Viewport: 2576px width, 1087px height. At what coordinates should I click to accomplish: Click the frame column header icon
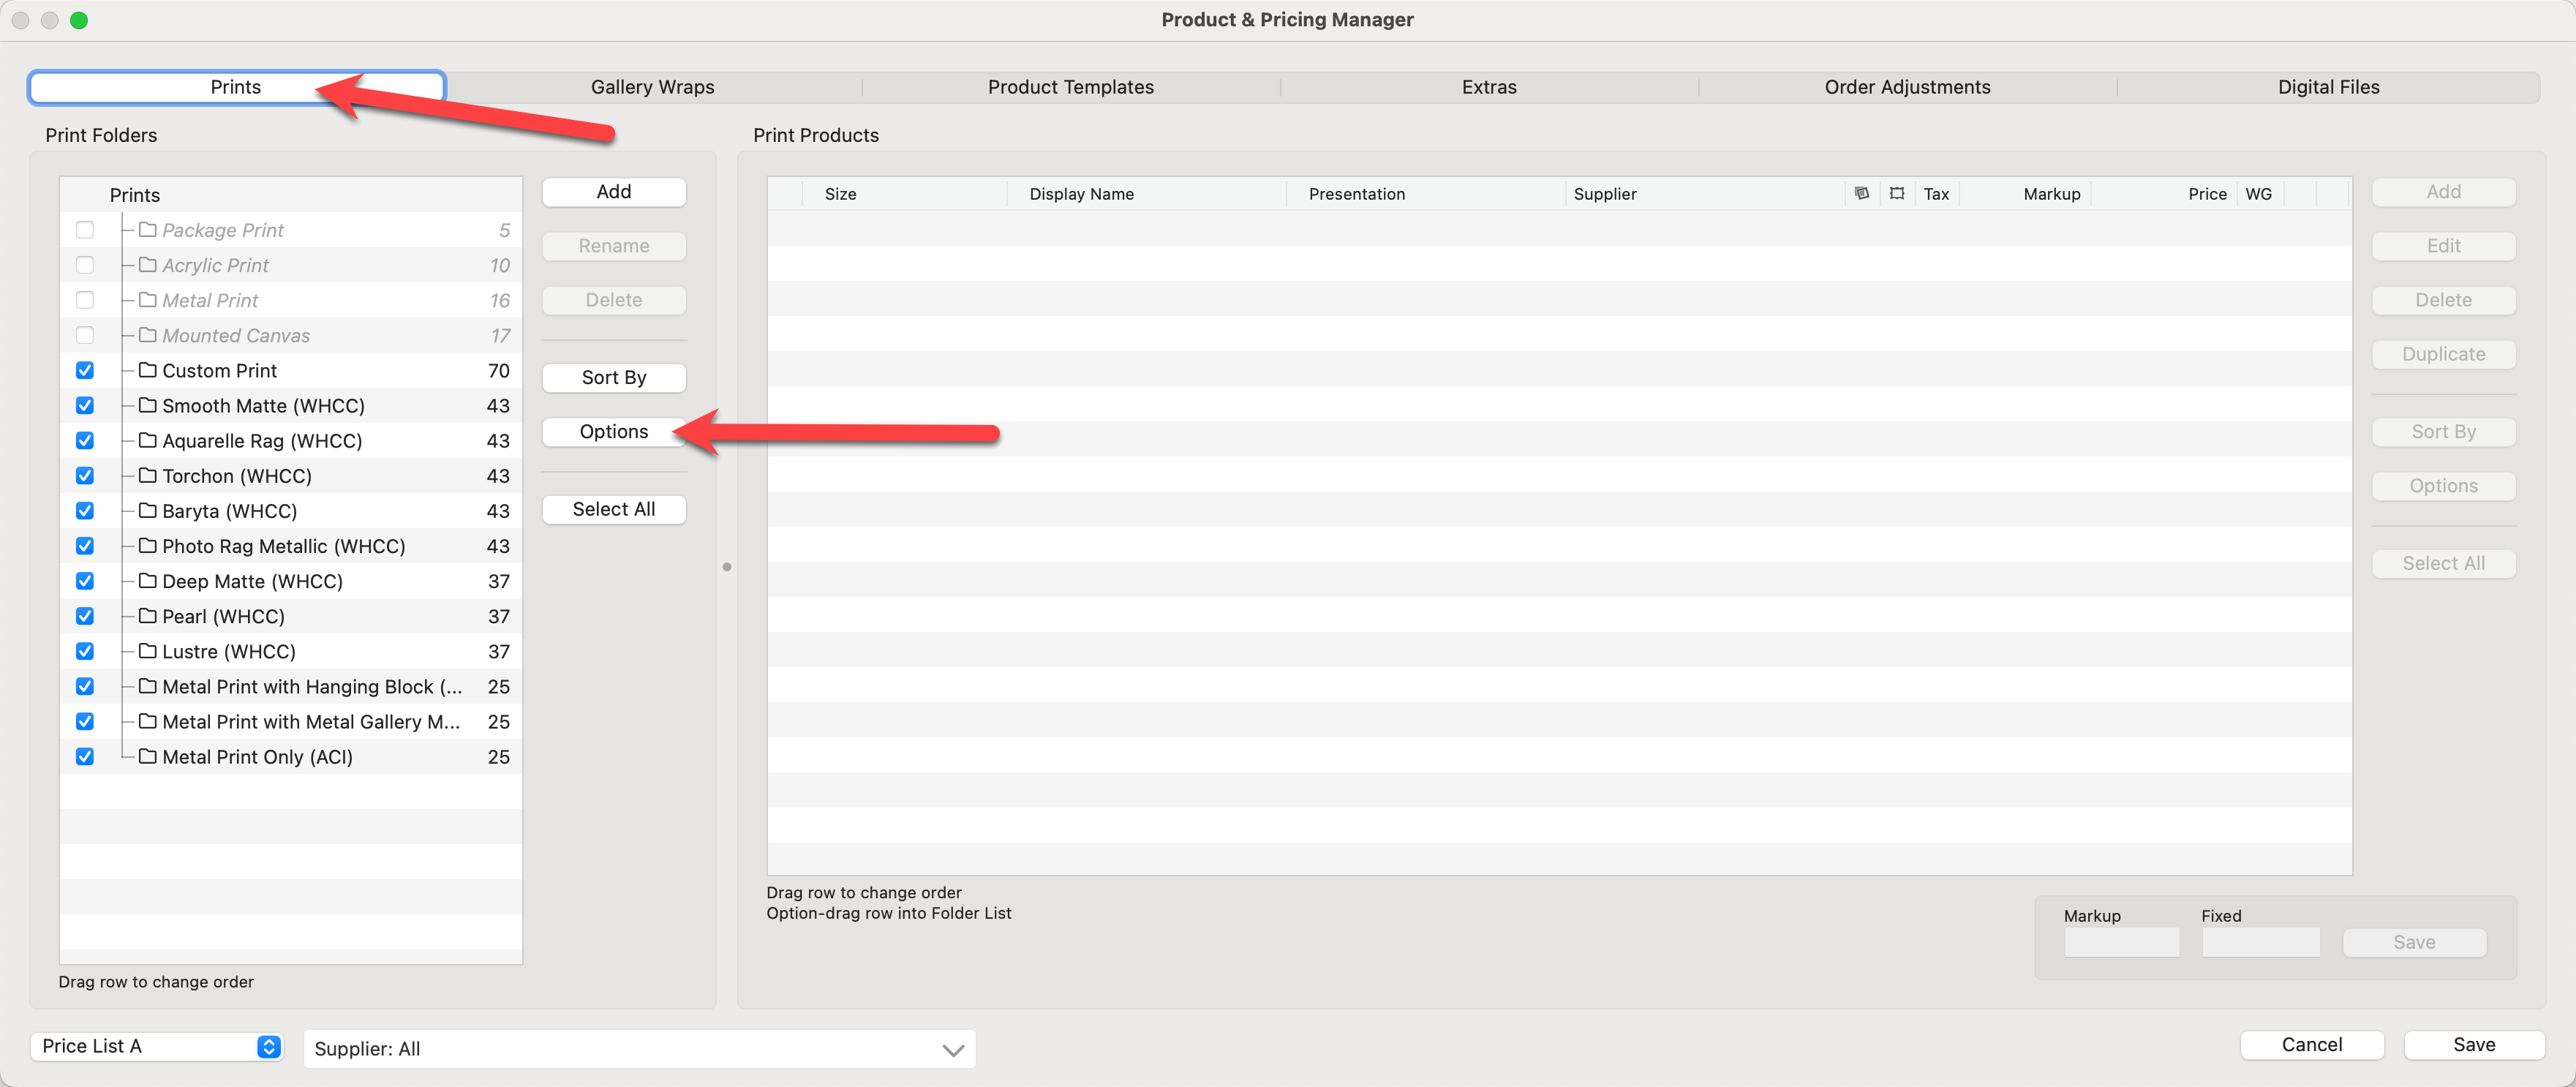[x=1897, y=193]
